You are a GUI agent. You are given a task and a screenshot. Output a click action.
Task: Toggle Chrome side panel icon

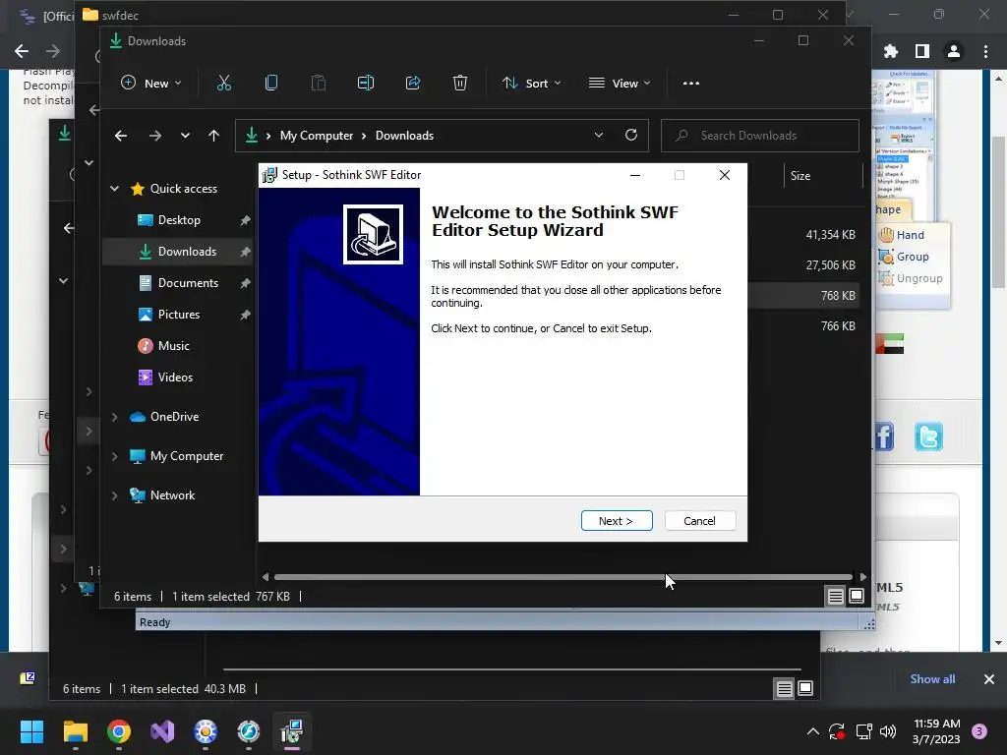922,51
